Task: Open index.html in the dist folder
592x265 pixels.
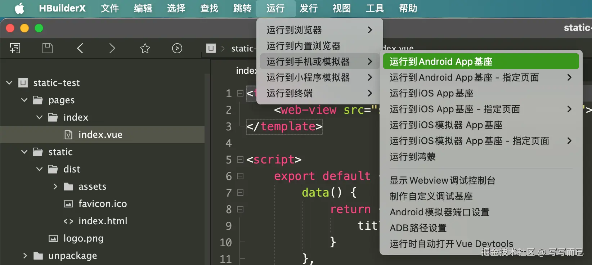Action: [x=102, y=221]
